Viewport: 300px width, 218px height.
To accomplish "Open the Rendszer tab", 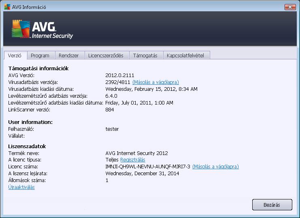I will [x=70, y=55].
